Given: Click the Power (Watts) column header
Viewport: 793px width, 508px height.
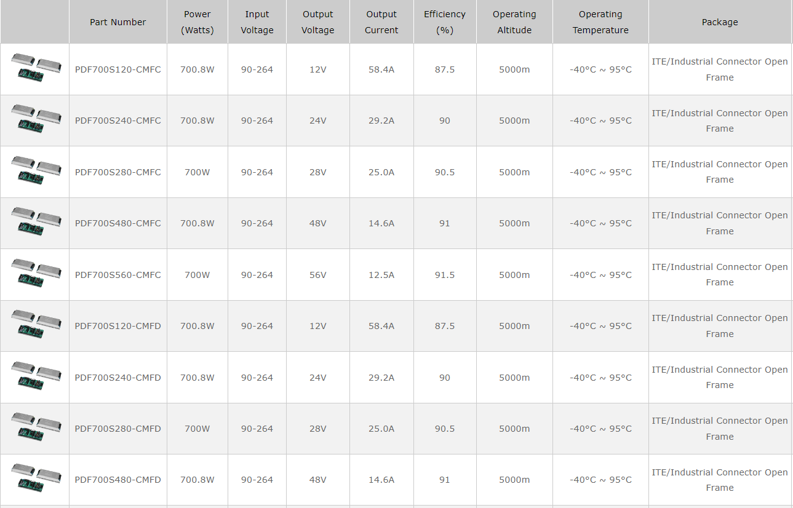Looking at the screenshot, I should tap(197, 22).
